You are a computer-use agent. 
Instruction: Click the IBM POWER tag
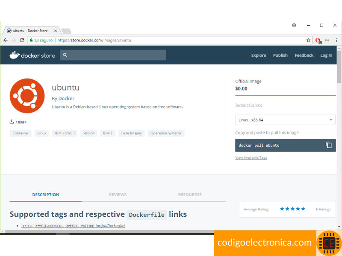coord(65,133)
